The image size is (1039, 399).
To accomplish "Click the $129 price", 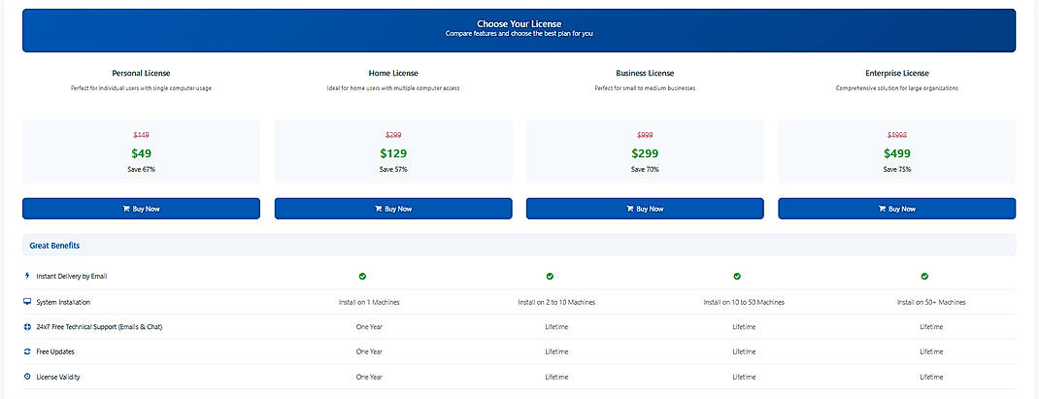I will (393, 153).
